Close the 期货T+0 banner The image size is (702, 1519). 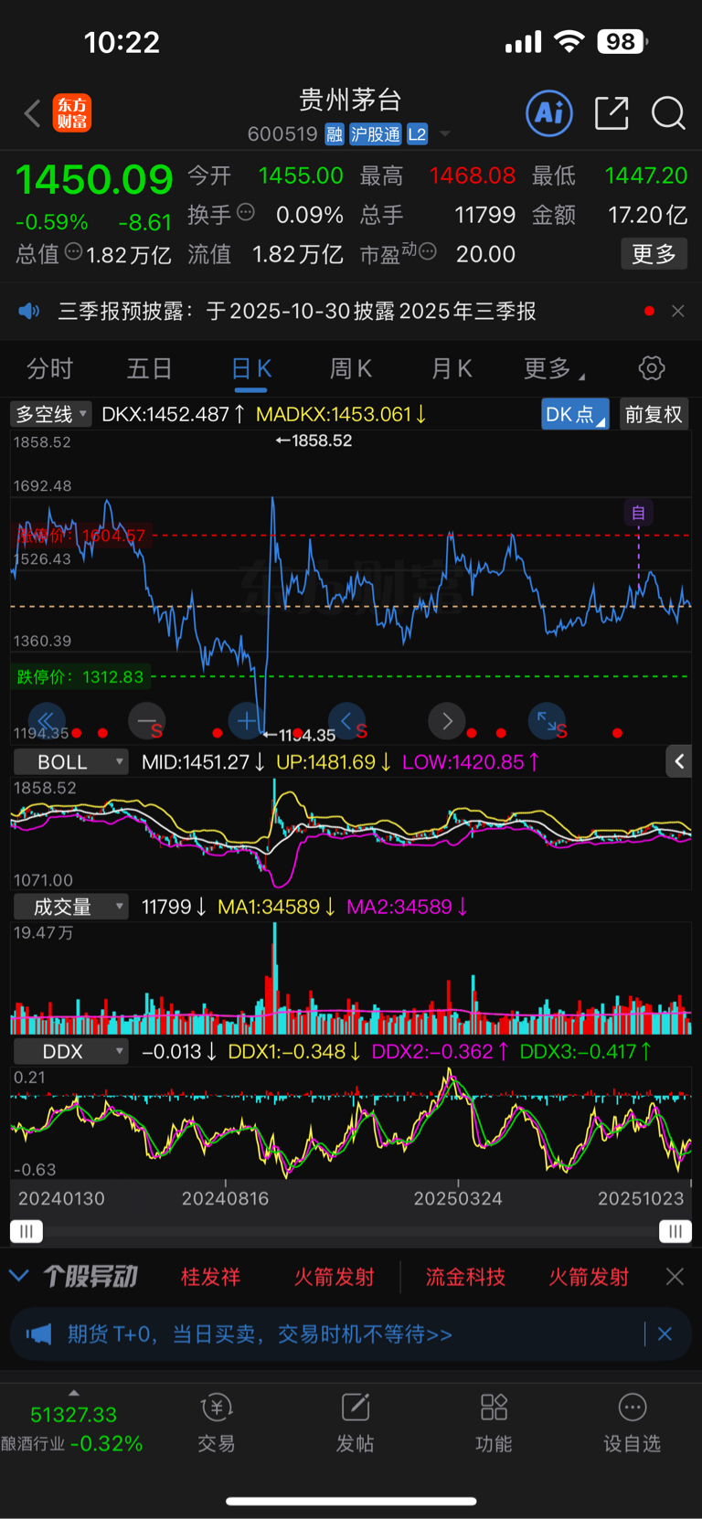click(x=665, y=1334)
